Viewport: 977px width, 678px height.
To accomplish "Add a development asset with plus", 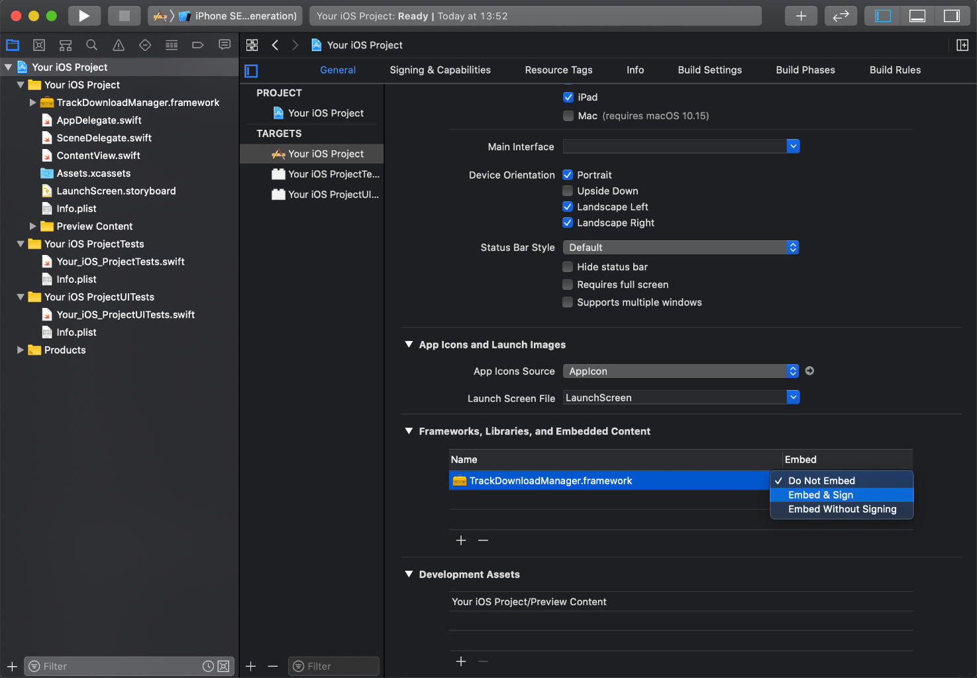I will (461, 661).
